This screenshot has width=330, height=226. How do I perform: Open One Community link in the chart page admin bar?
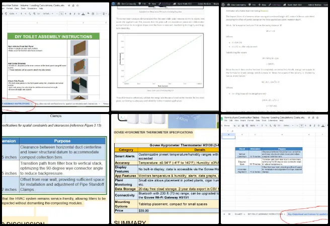(126, 4)
